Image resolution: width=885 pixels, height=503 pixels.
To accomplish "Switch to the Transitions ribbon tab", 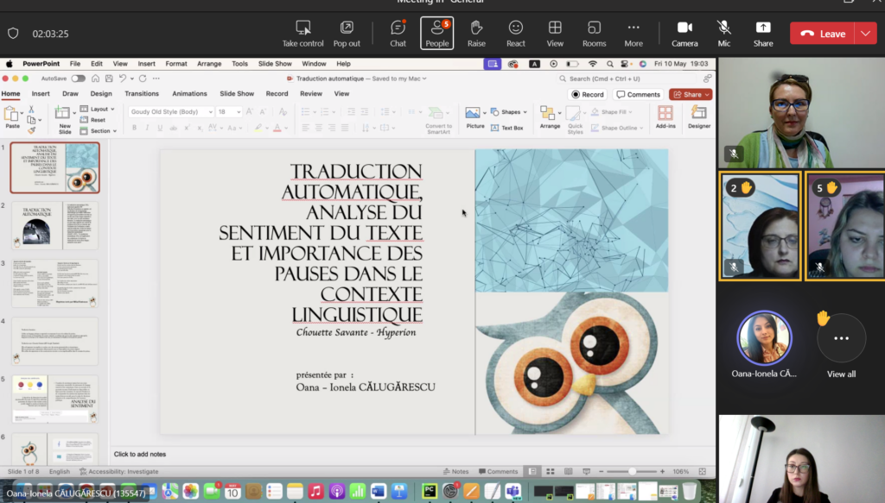I will coord(141,94).
